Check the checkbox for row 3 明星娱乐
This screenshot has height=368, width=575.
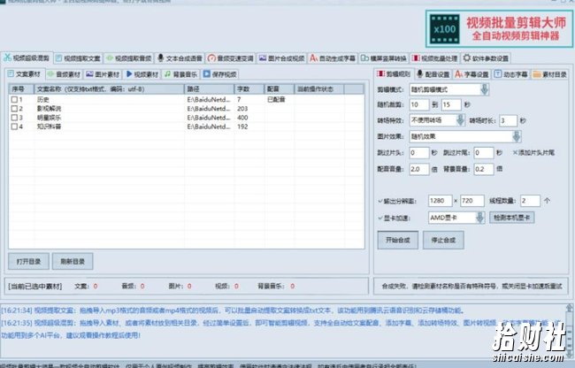coord(14,118)
